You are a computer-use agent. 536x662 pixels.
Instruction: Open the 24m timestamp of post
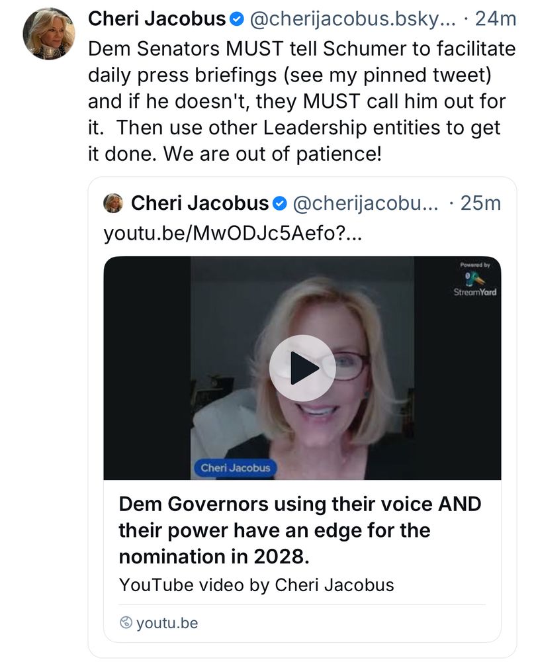click(496, 19)
